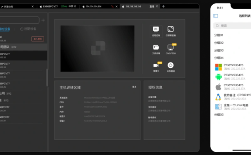
Task: Click the clock icon beside 近期设备
Action: click(x=22, y=29)
